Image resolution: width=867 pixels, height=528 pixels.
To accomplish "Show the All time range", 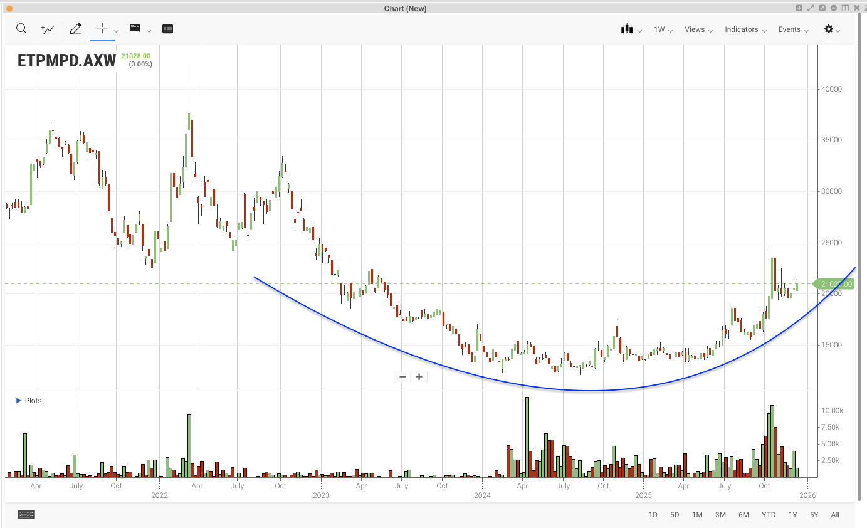I will [x=835, y=515].
